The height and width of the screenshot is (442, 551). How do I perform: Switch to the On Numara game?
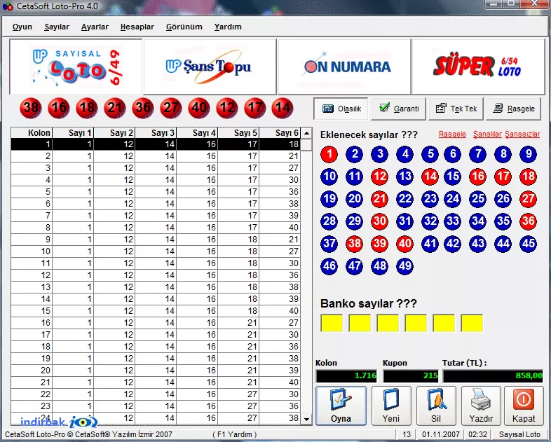(344, 67)
